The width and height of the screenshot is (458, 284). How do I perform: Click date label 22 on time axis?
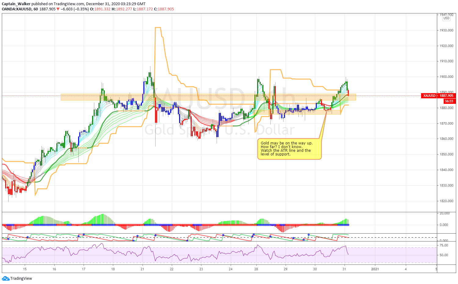point(172,269)
